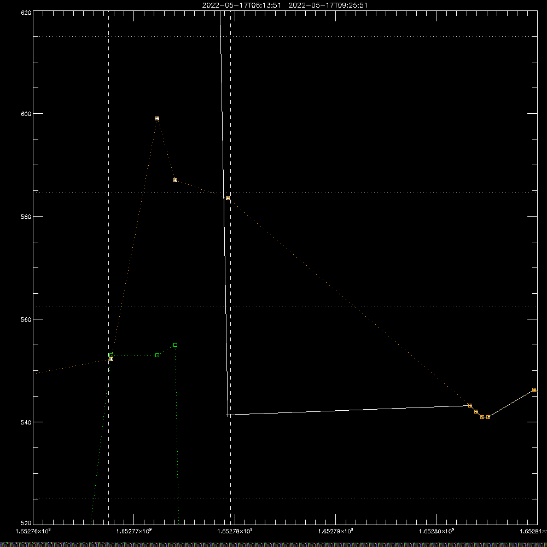
Task: Click the x-axis label 1.65277×10⁹
Action: coord(134,531)
